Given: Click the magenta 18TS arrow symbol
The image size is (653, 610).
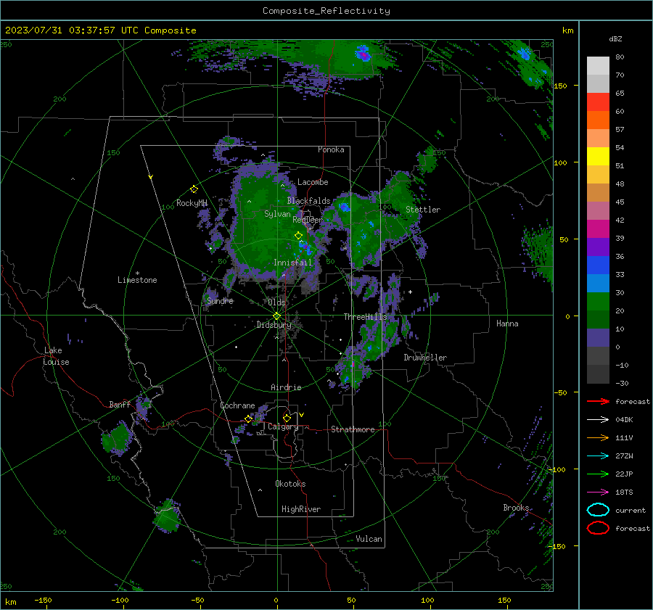Looking at the screenshot, I should (x=598, y=492).
